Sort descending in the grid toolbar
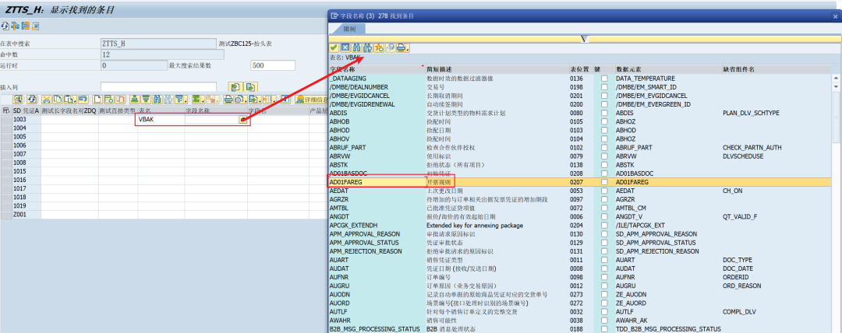This screenshot has width=842, height=333. tap(146, 100)
